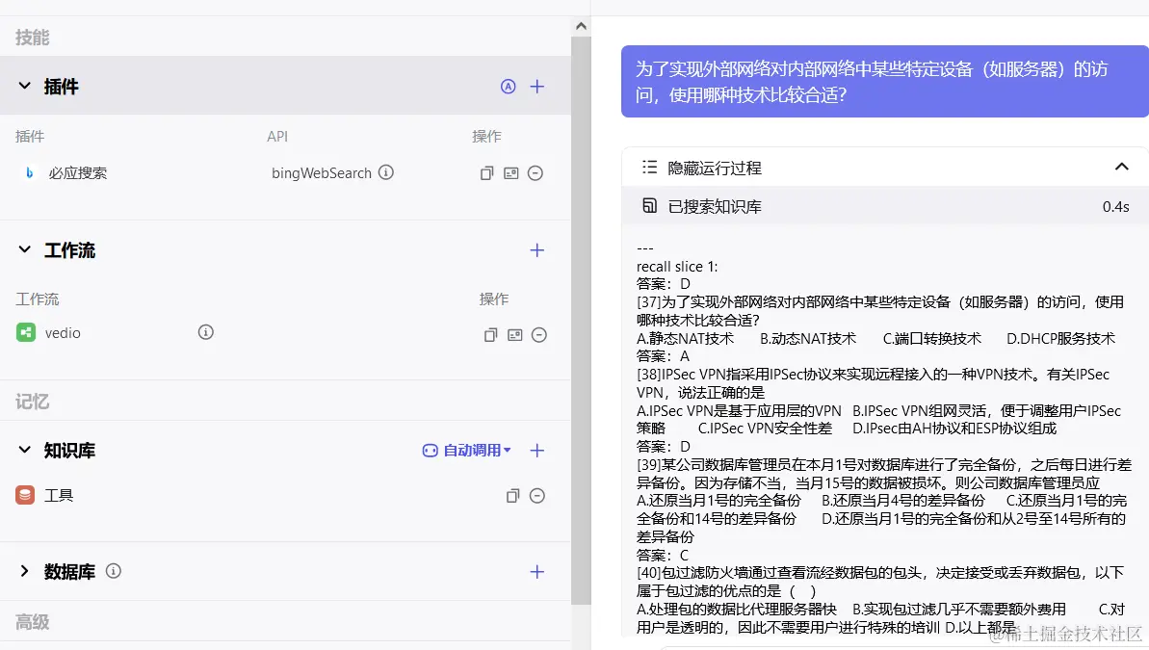
Task: Open info icon next to bingWebSearch
Action: click(x=386, y=172)
